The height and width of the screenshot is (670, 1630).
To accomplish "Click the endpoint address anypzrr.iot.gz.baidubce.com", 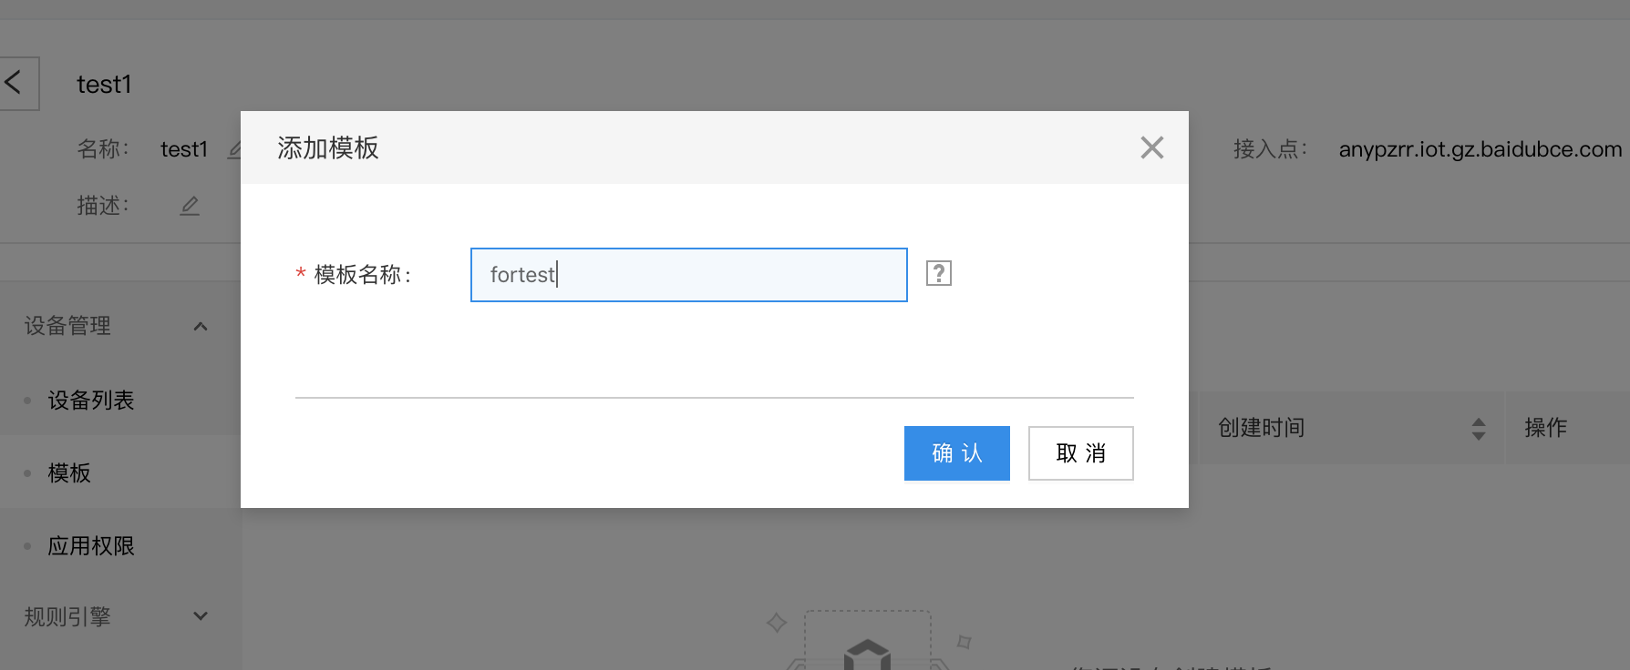I will pyautogui.click(x=1480, y=149).
